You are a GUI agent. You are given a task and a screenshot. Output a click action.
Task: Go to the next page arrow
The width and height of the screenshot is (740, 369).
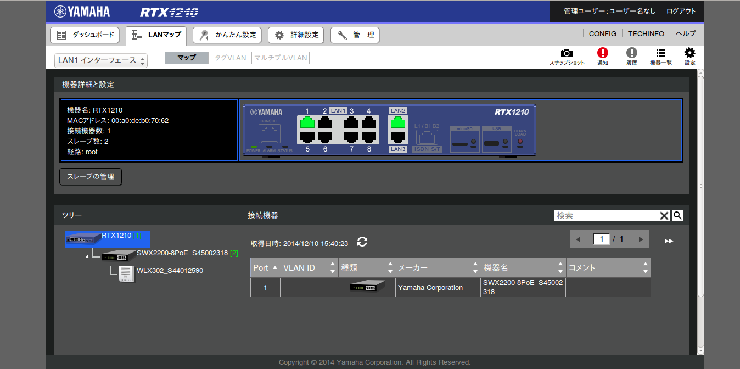click(x=641, y=239)
